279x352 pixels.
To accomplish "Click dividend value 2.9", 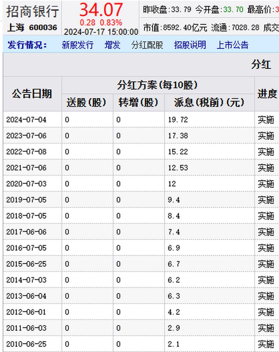I will click(174, 328).
